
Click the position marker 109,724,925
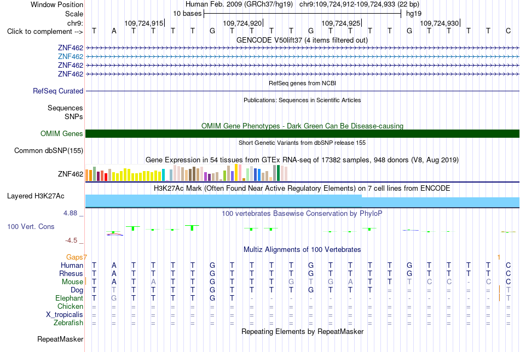pos(341,23)
